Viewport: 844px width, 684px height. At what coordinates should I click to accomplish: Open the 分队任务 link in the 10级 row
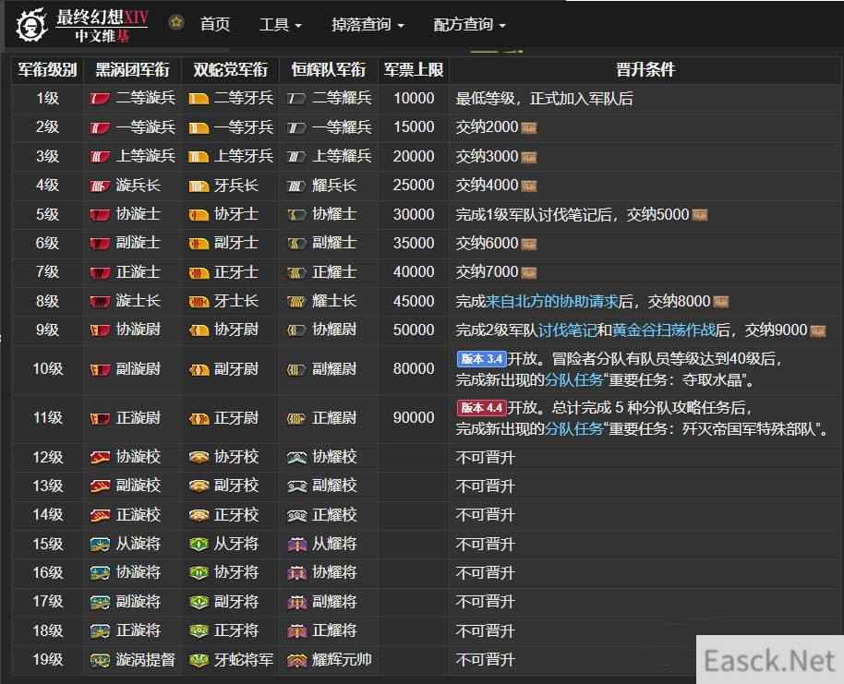573,380
